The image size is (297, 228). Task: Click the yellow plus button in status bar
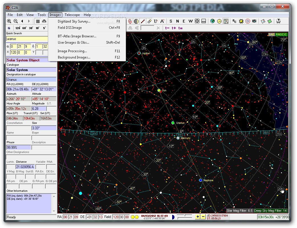(198, 217)
